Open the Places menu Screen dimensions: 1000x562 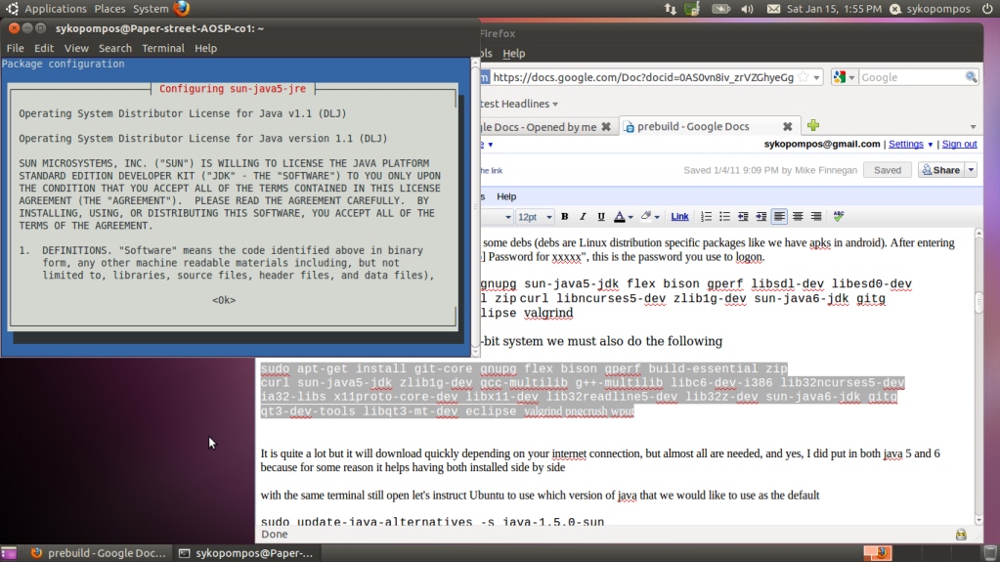(x=109, y=9)
